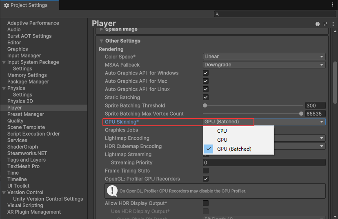
Task: Click the OpenGL warning message icon
Action: point(112,191)
